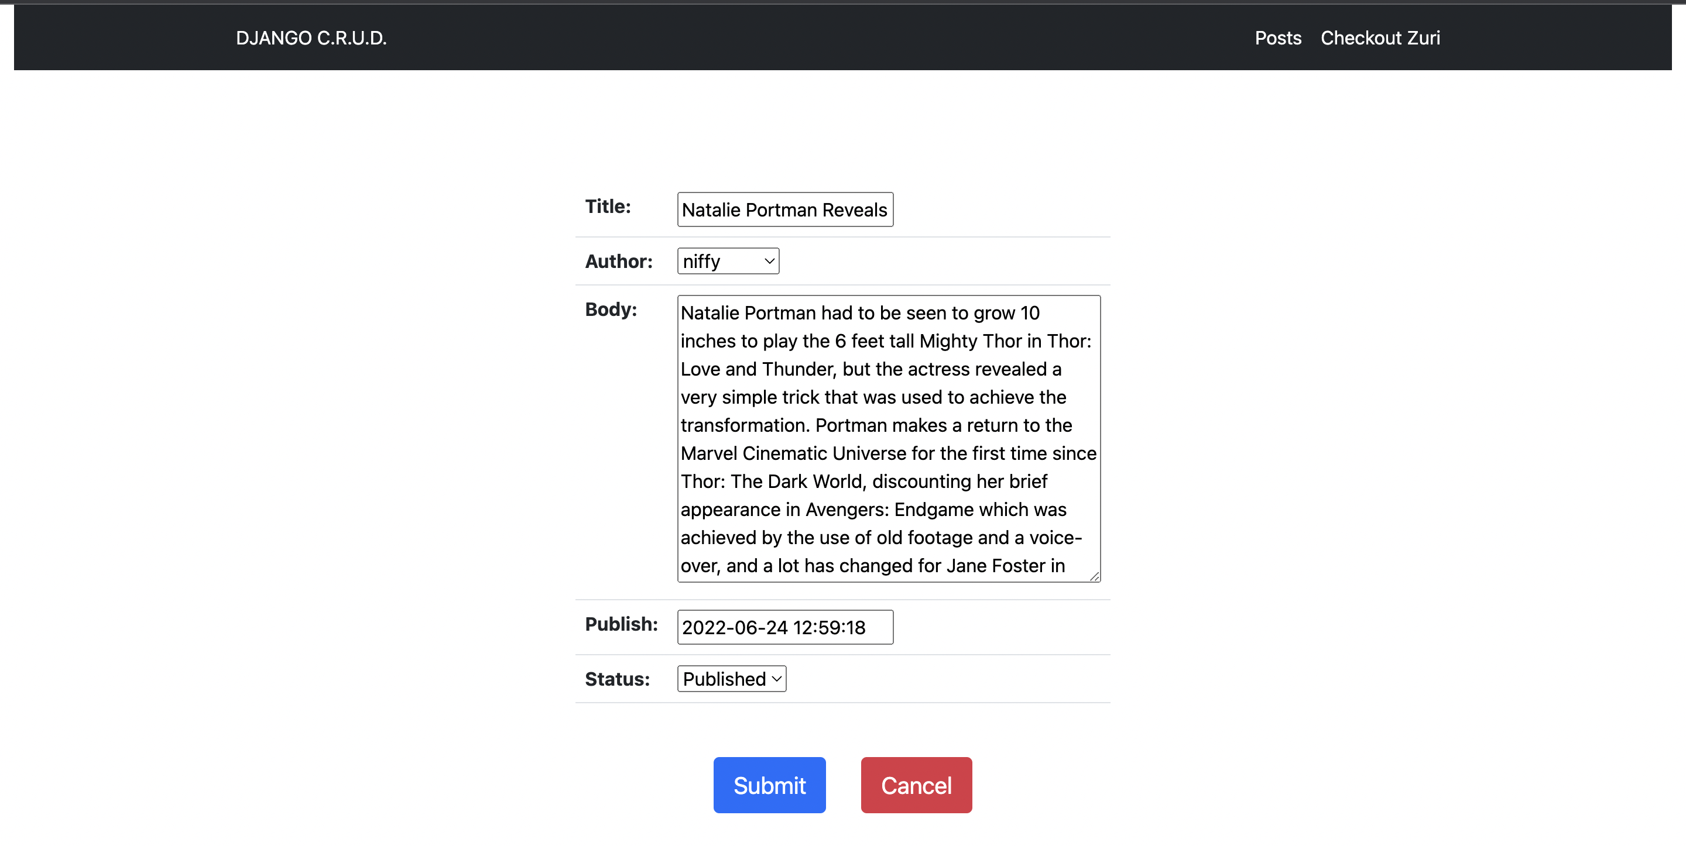
Task: Navigate to the Posts page
Action: pos(1277,38)
